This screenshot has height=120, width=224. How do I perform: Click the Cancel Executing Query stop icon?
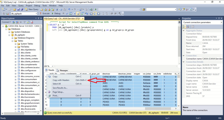point(64,13)
